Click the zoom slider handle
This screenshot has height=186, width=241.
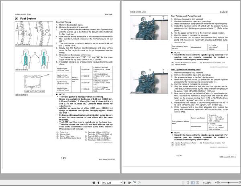(x=229, y=183)
